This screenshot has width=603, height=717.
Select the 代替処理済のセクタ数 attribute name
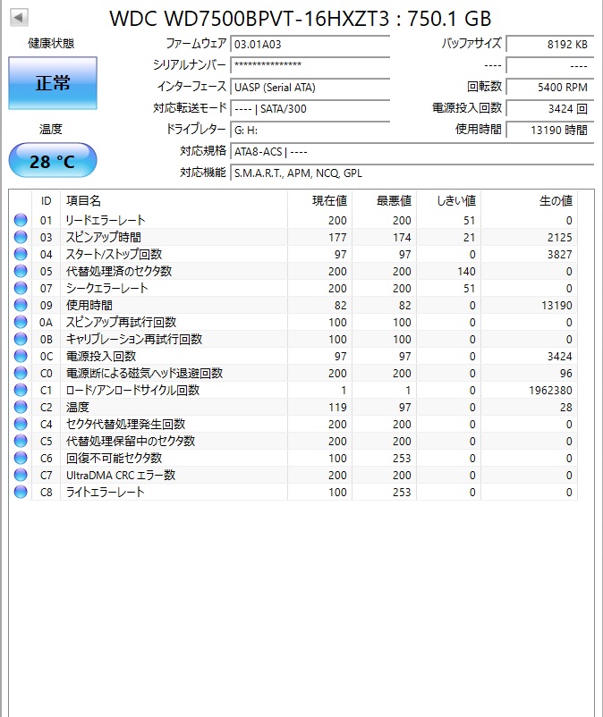pyautogui.click(x=119, y=271)
